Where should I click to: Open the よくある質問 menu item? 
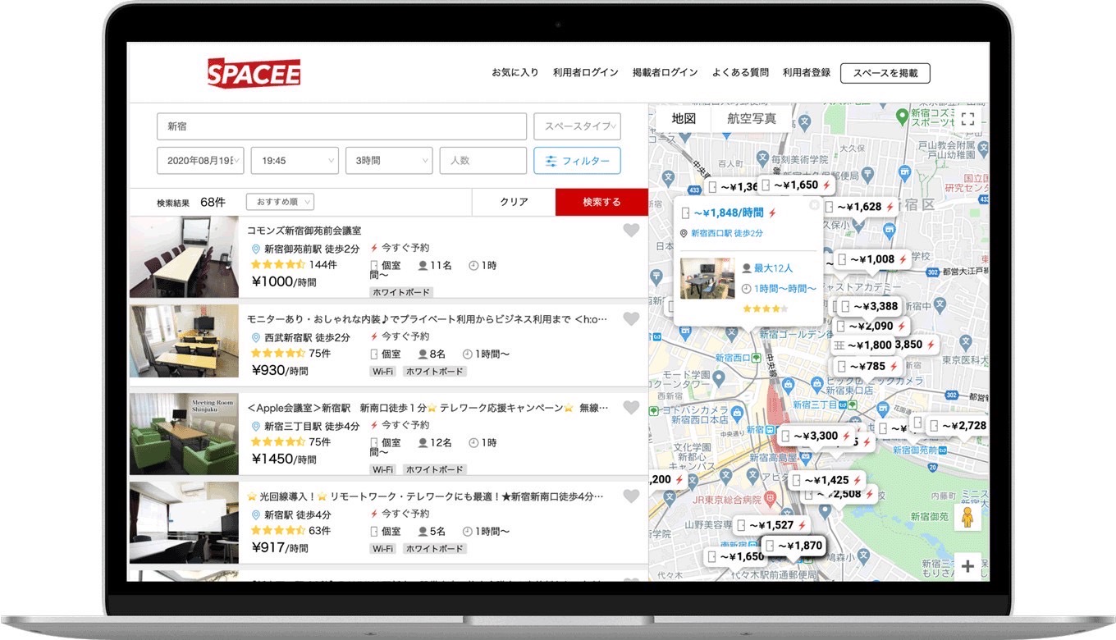(740, 73)
